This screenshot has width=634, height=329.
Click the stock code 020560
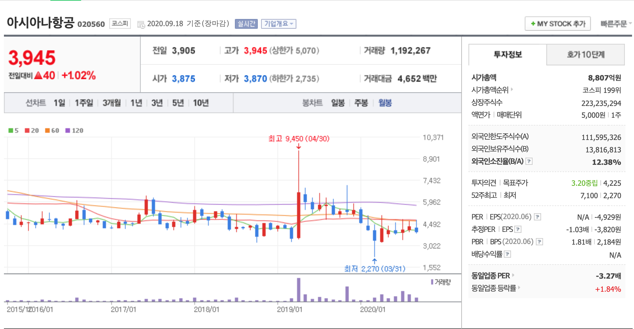(91, 24)
